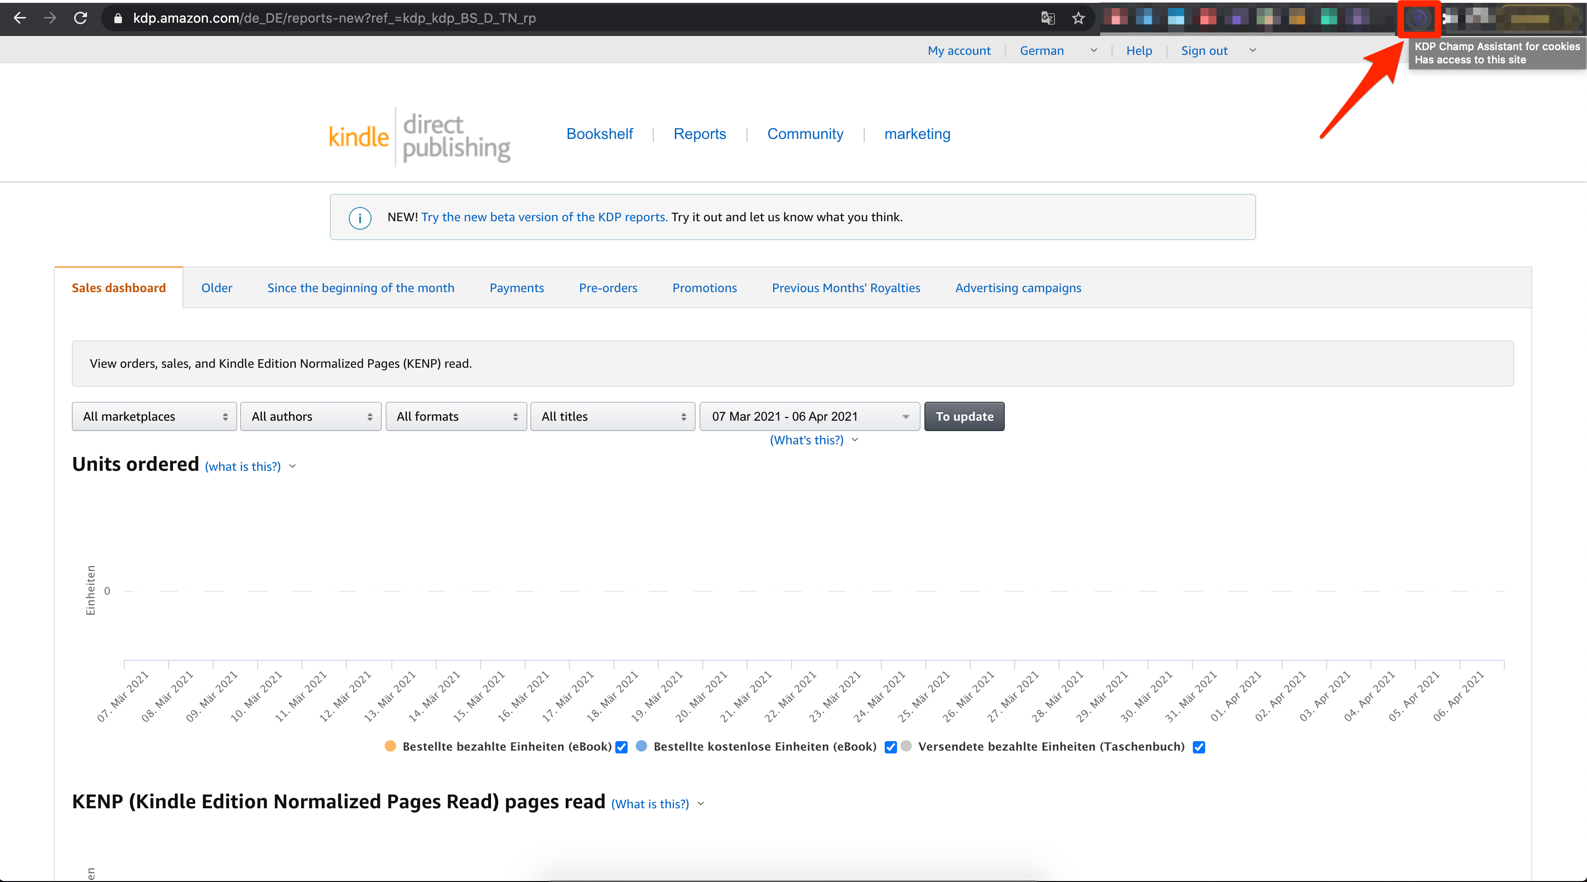Screen dimensions: 1587x882
Task: Click the 22. Mär 2021 axis label
Action: point(790,697)
